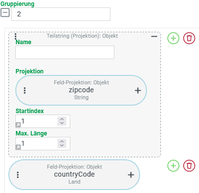The height and width of the screenshot is (193, 199).
Task: Expand the countryCode Feld-Projektion with plus
Action: 131,175
